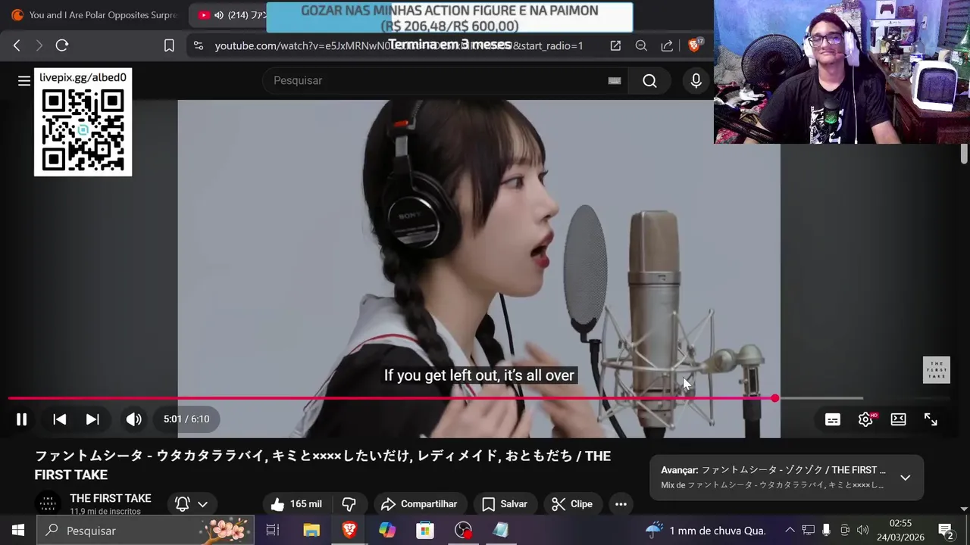Click the magnifier search button

click(649, 81)
